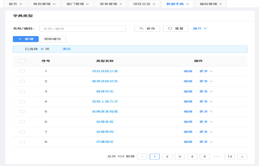Screen dimensions: 259x166
Task: Click the 重置 reset button
Action: [176, 29]
